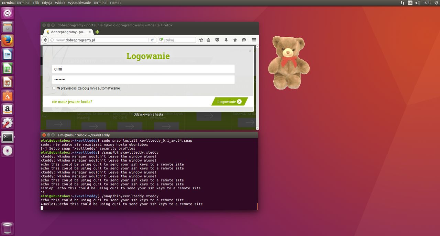The width and height of the screenshot is (440, 236).
Task: Show Firefox bookmarks list icon
Action: point(209,40)
